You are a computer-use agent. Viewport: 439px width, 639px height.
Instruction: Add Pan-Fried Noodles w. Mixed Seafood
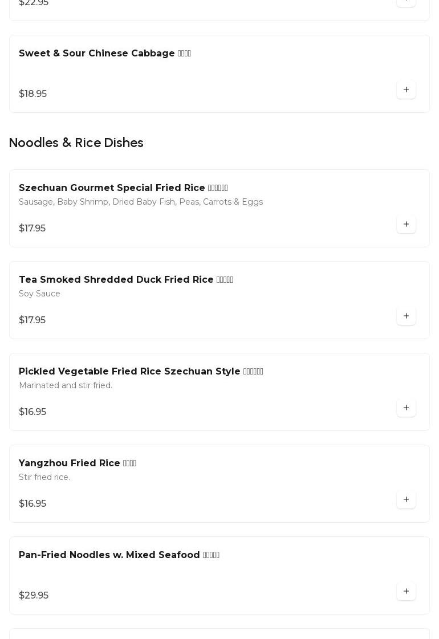point(406,591)
